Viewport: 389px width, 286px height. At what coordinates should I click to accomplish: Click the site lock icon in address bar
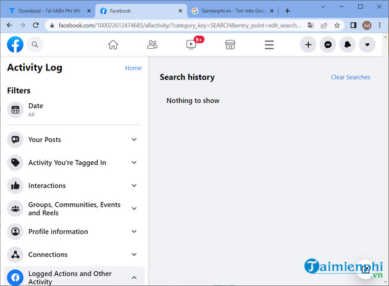[x=52, y=25]
